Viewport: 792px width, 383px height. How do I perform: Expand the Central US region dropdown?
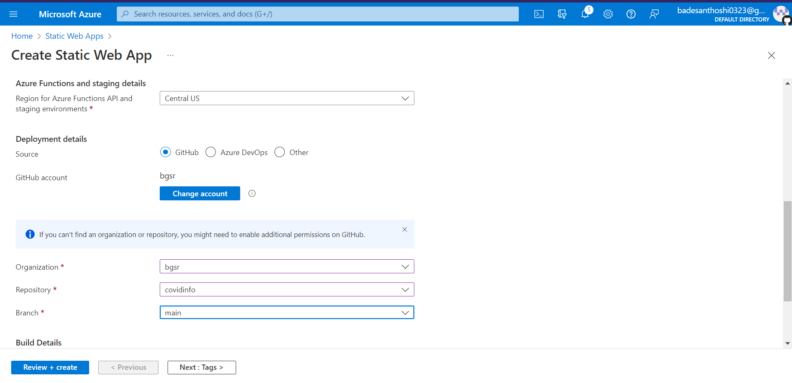(287, 98)
